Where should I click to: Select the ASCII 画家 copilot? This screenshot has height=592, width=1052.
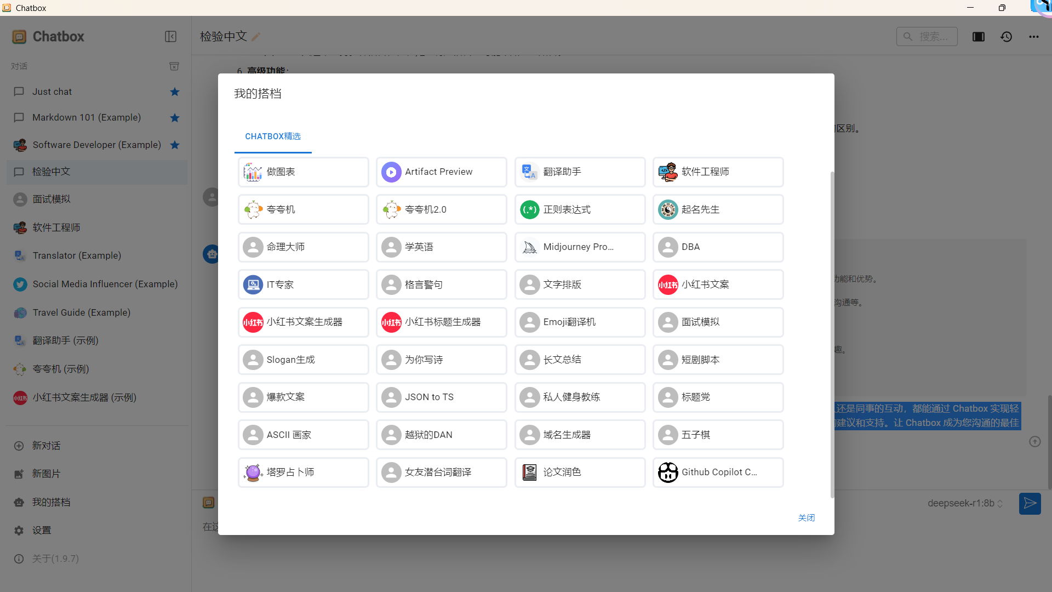[304, 435]
